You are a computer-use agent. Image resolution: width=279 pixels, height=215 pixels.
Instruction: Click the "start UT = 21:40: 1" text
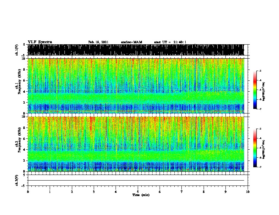pyautogui.click(x=170, y=42)
